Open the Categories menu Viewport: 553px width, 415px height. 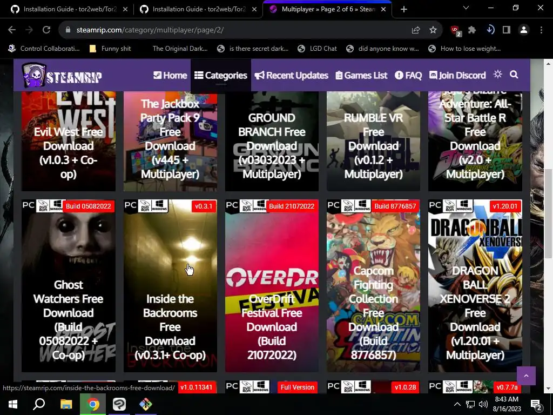point(221,75)
